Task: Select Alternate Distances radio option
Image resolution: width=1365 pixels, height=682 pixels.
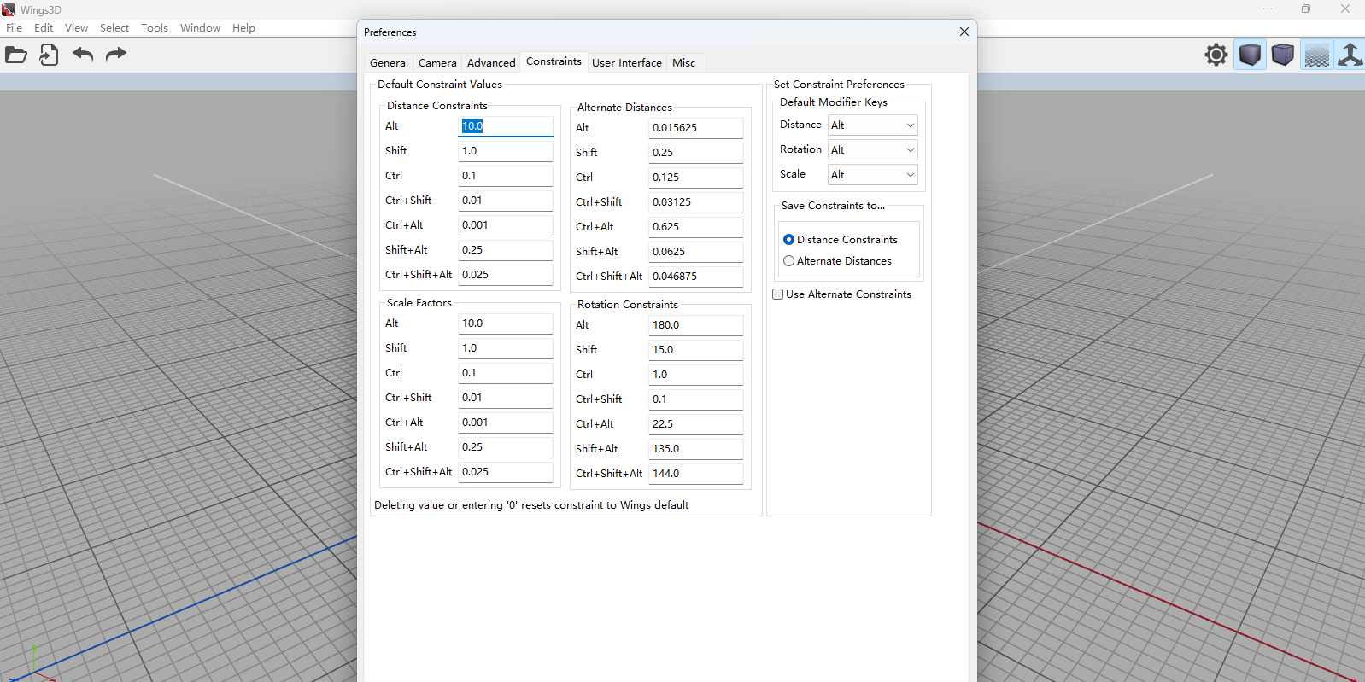Action: (x=788, y=261)
